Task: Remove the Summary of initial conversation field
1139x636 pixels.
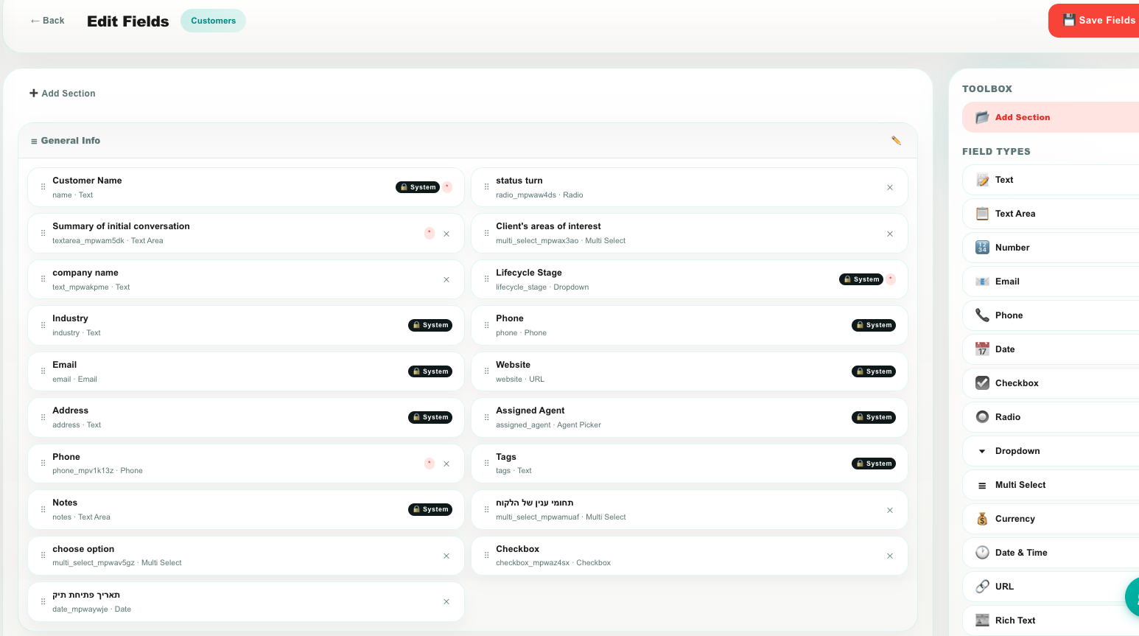Action: [446, 234]
